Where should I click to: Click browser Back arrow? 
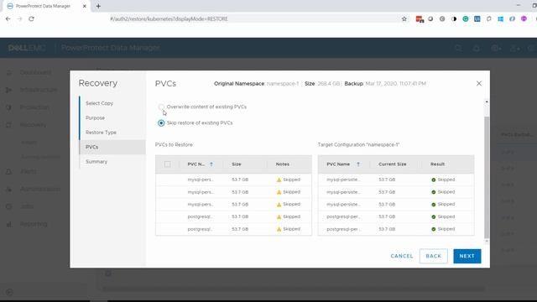[8, 18]
